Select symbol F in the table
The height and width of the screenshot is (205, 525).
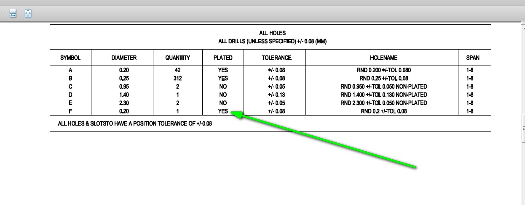click(x=70, y=111)
